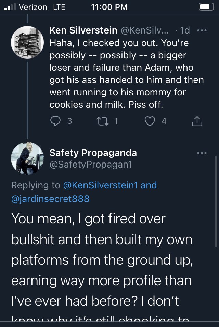Like Ken Silverstein's tweet with the heart
The height and width of the screenshot is (327, 219).
[150, 121]
